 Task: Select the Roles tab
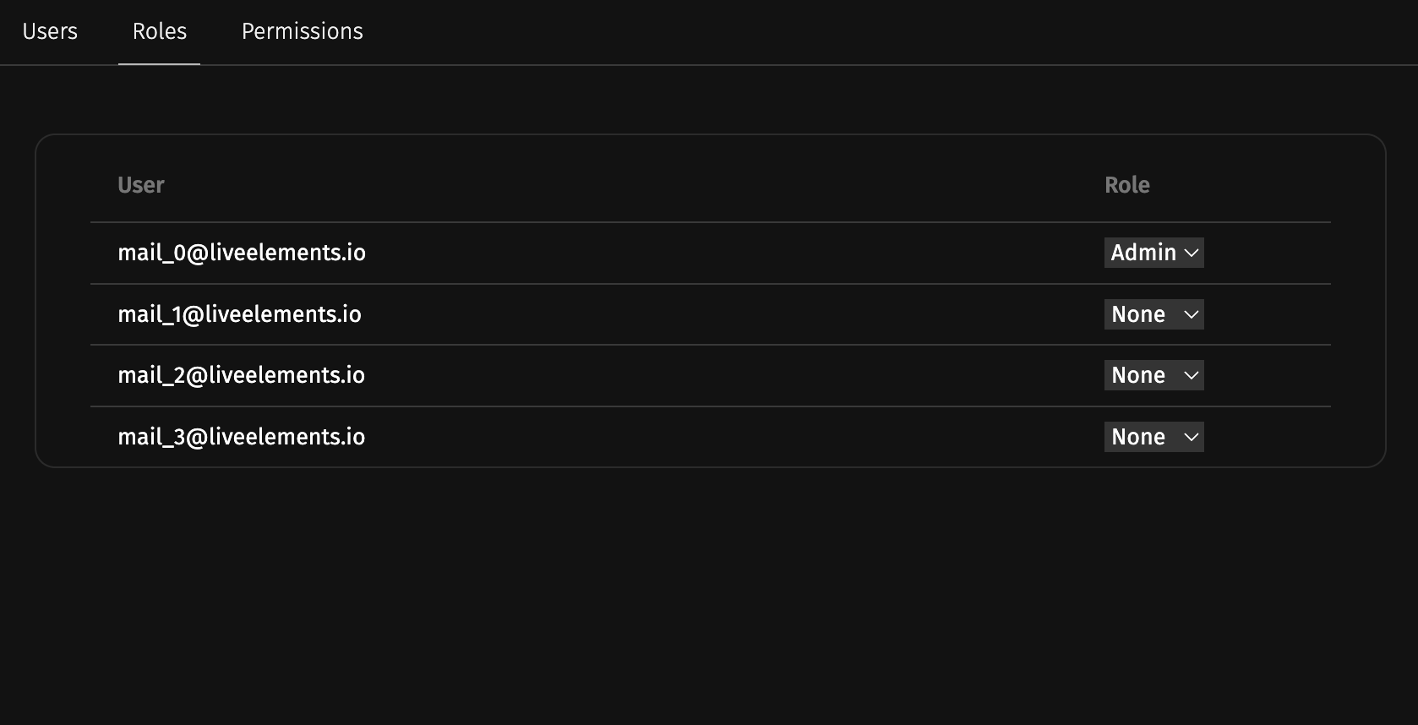click(159, 31)
